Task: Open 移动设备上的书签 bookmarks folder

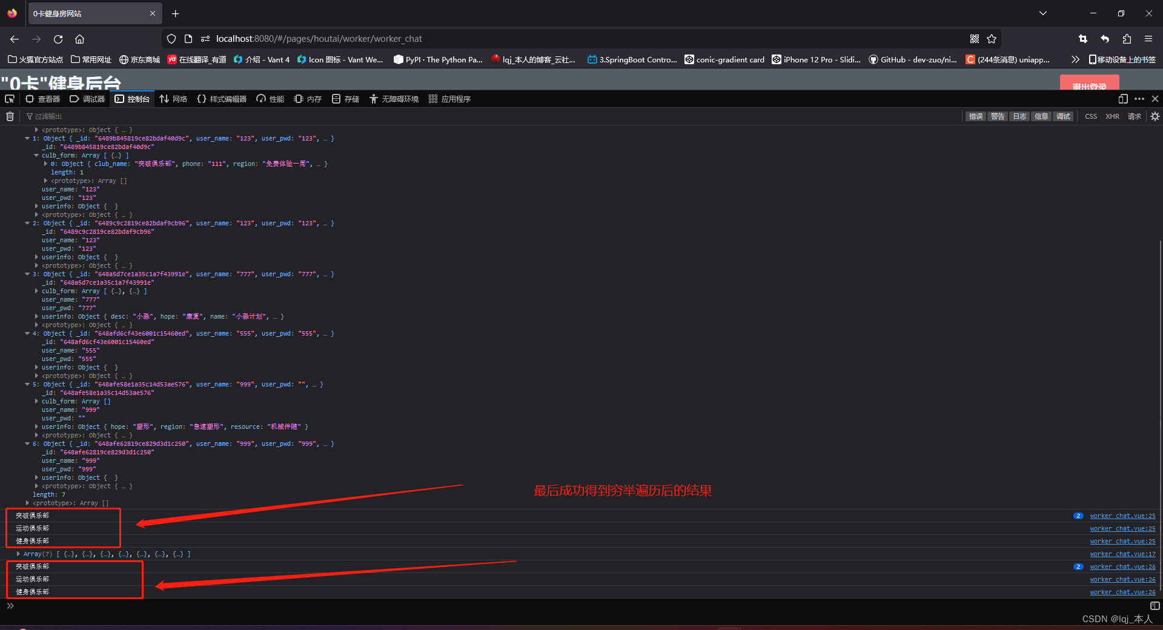Action: click(x=1122, y=59)
